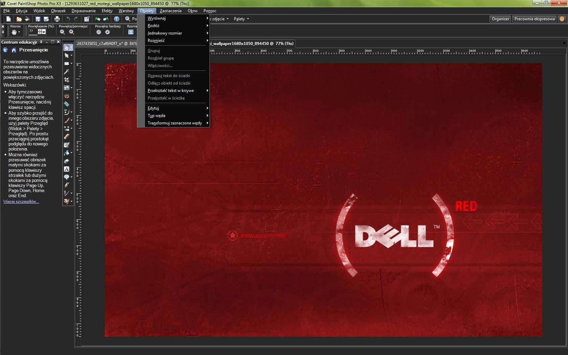
Task: Open the Powiększenie percent dropdown
Action: 44,32
